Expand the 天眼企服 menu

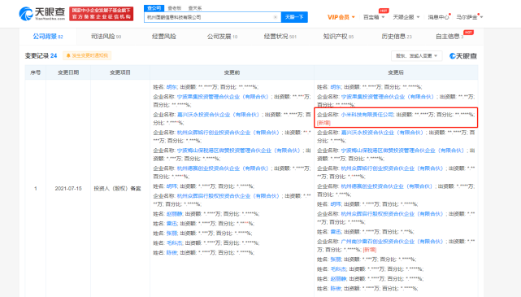tap(406, 17)
